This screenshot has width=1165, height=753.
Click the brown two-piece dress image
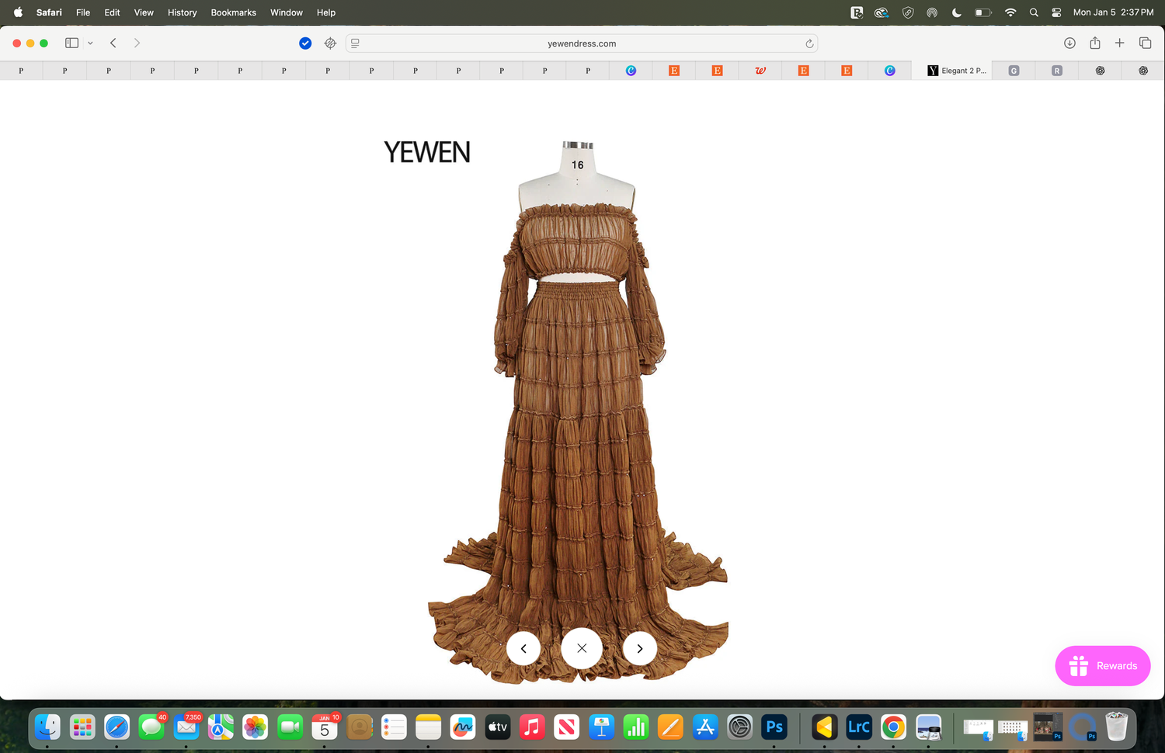[579, 411]
